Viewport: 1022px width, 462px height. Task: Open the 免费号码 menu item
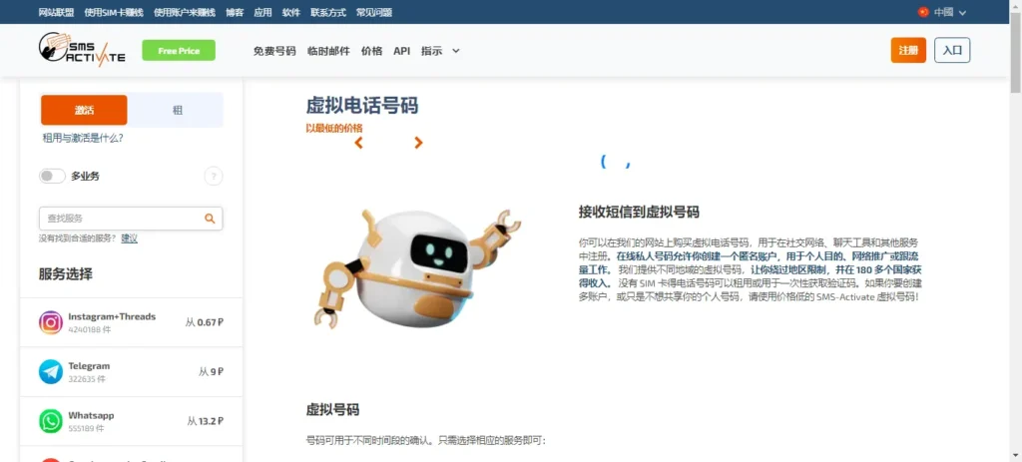[x=274, y=51]
